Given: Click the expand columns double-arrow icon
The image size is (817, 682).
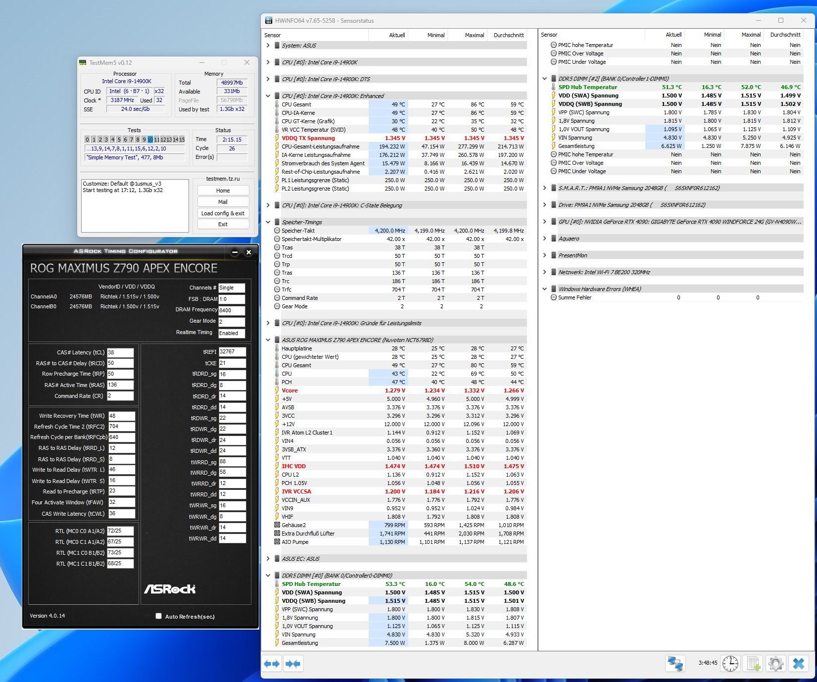Looking at the screenshot, I should click(x=272, y=664).
